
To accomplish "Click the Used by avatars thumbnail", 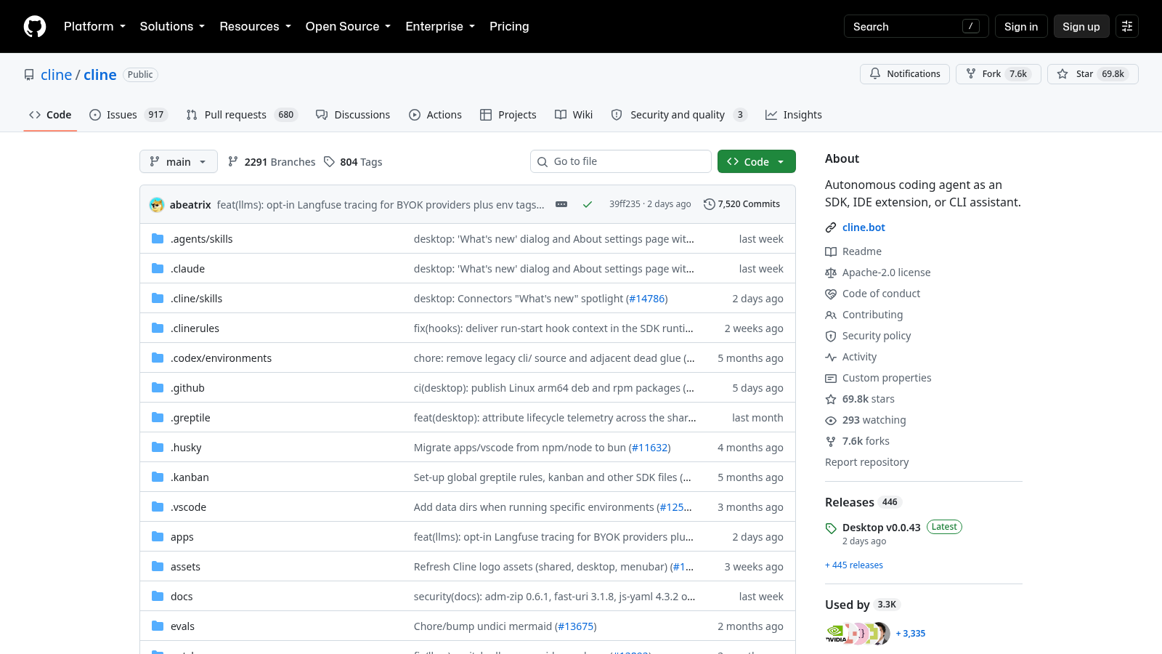I will 858,634.
